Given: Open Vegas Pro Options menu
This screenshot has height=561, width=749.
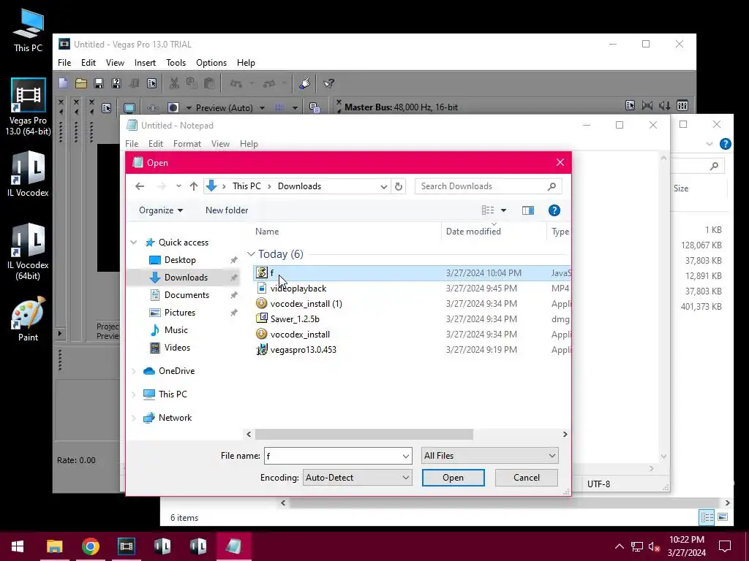Looking at the screenshot, I should tap(211, 63).
